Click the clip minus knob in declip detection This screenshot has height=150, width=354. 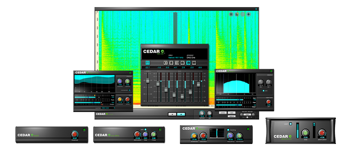(261, 82)
